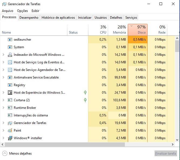Click the 0,5 MB/s disk value of sedlauncher

tap(138, 40)
